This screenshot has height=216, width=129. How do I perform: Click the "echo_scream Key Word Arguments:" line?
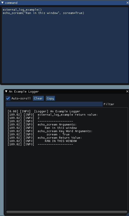pyautogui.click(x=50, y=131)
